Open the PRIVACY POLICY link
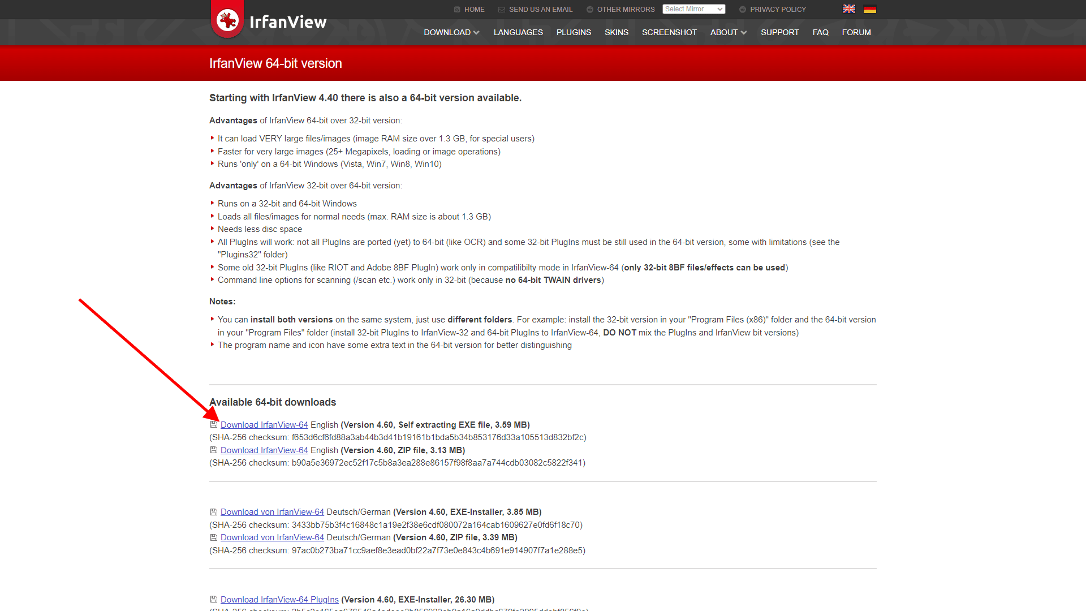This screenshot has height=611, width=1086. pyautogui.click(x=778, y=10)
